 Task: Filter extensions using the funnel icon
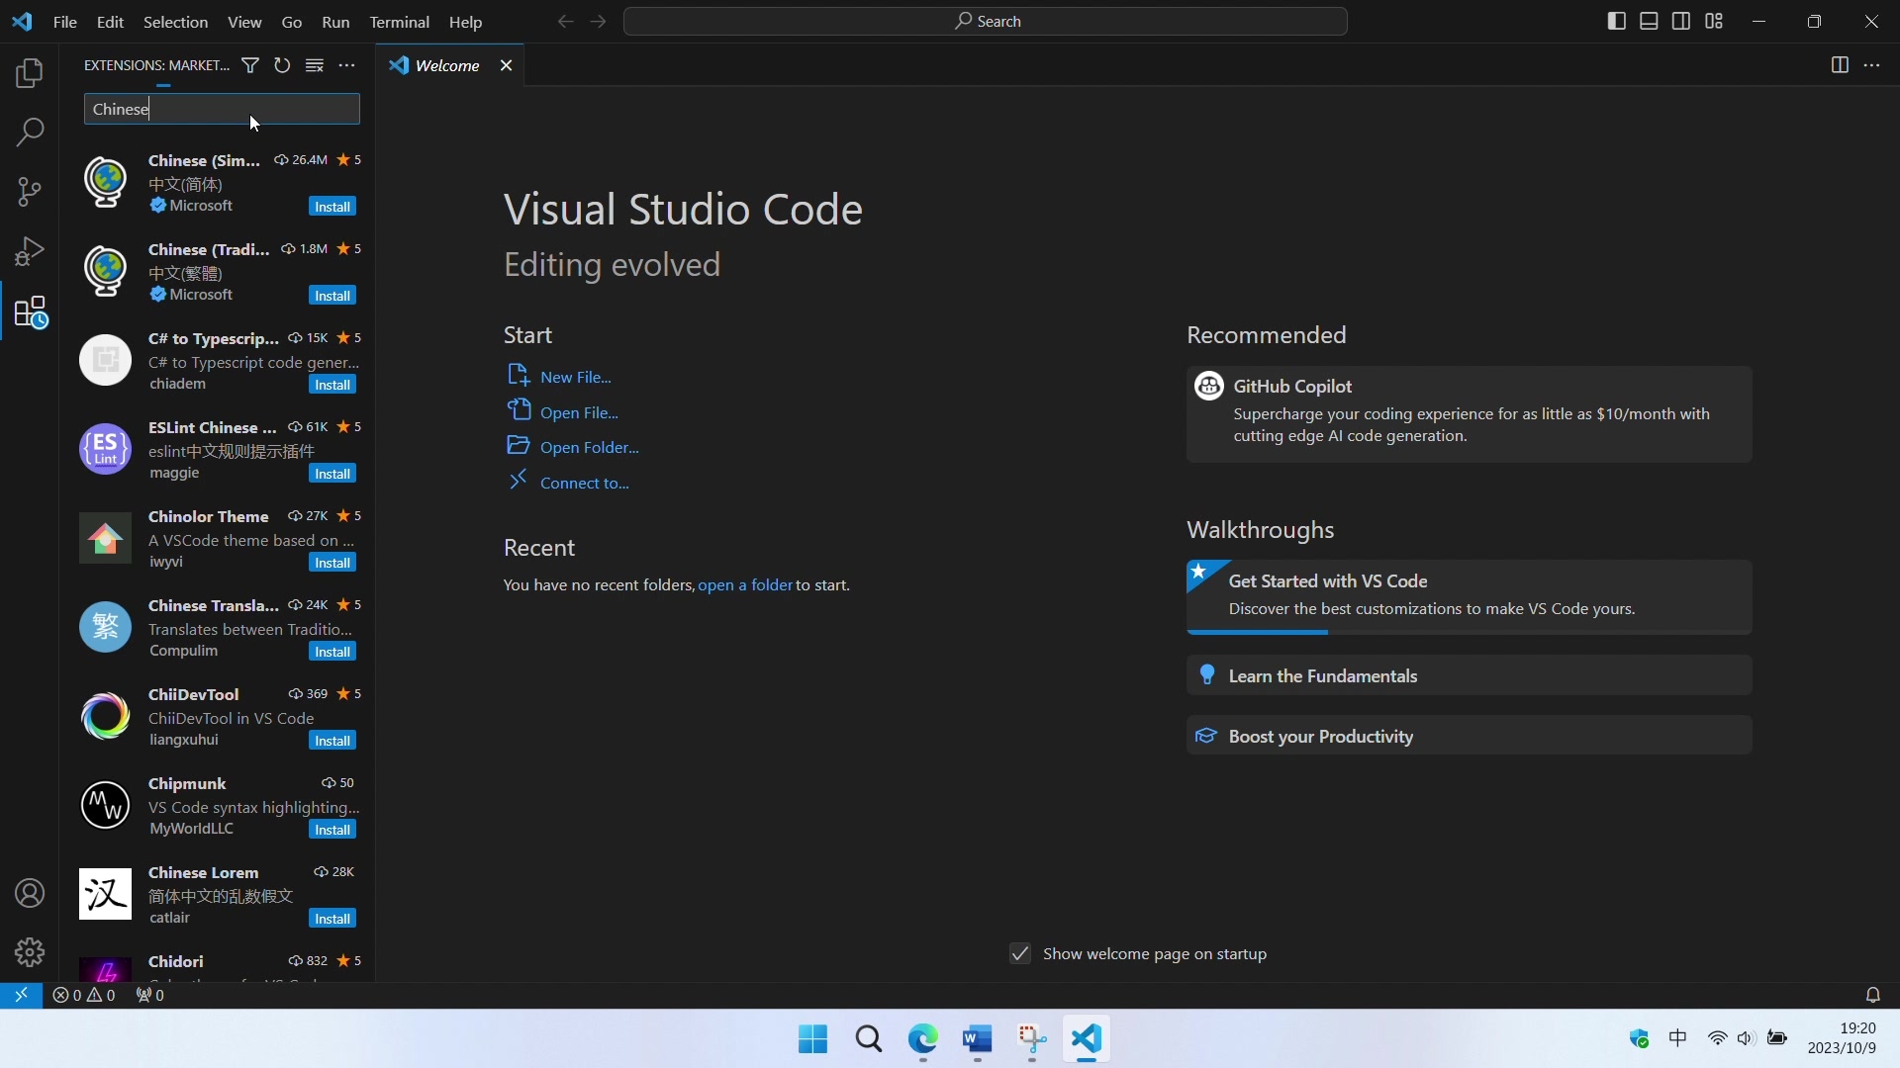pos(250,65)
